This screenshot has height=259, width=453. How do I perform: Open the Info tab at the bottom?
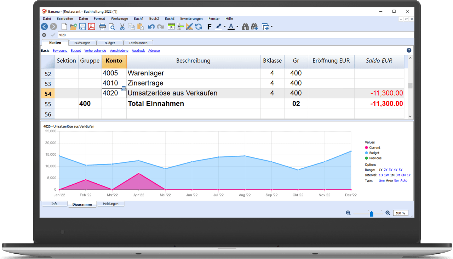55,204
